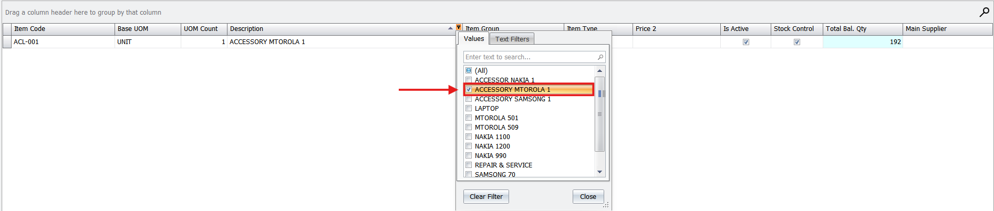The height and width of the screenshot is (211, 994).
Task: Click the search magnifier icon at top right
Action: tap(984, 12)
